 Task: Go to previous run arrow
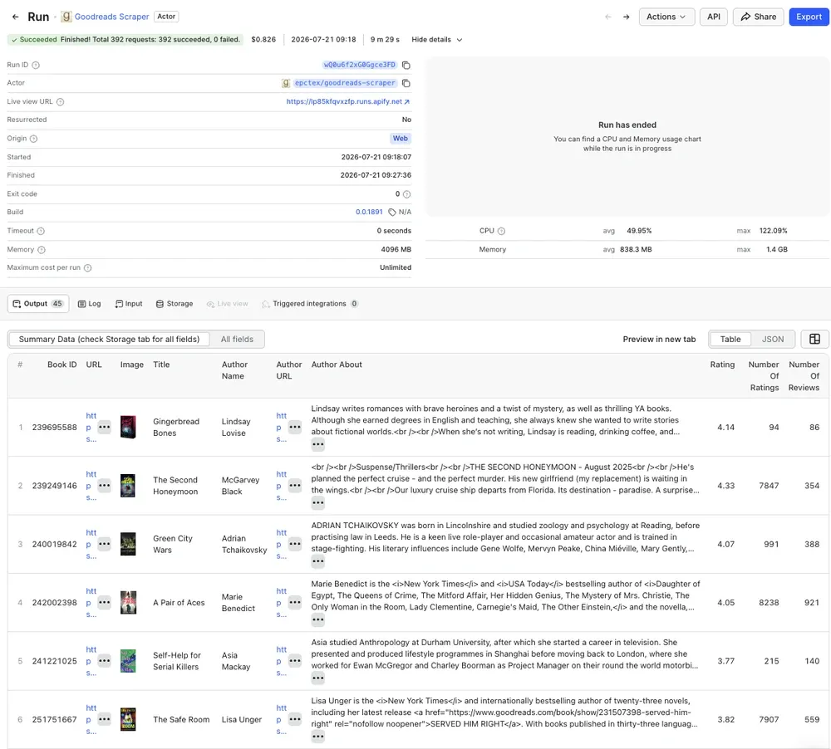pos(608,17)
